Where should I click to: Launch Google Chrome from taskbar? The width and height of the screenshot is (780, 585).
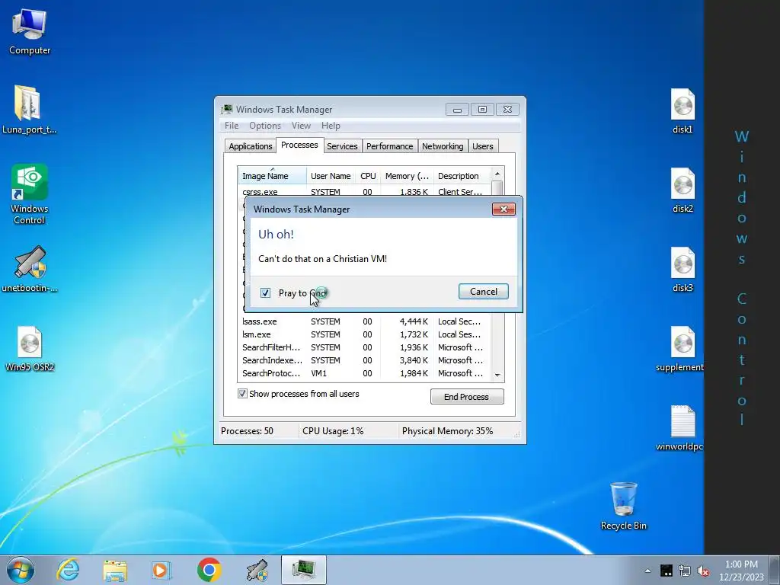coord(209,570)
